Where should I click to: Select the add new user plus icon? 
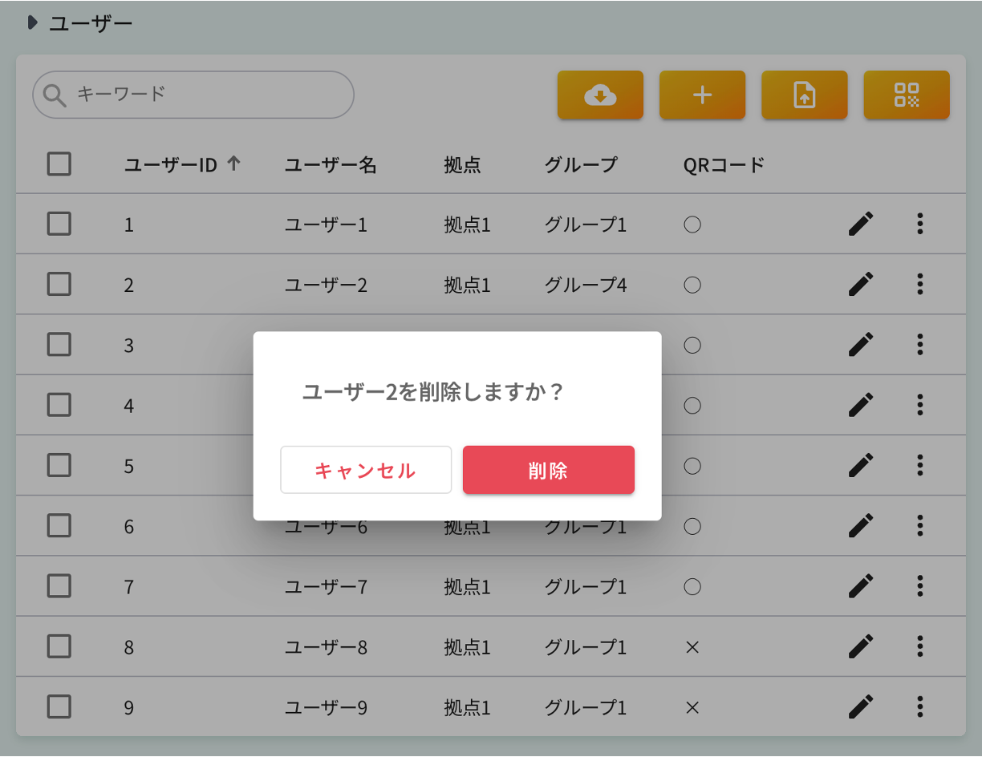pyautogui.click(x=702, y=95)
